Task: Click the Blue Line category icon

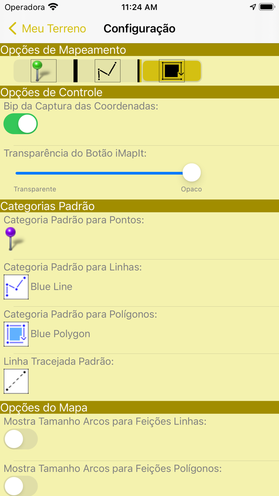Action: 16,287
